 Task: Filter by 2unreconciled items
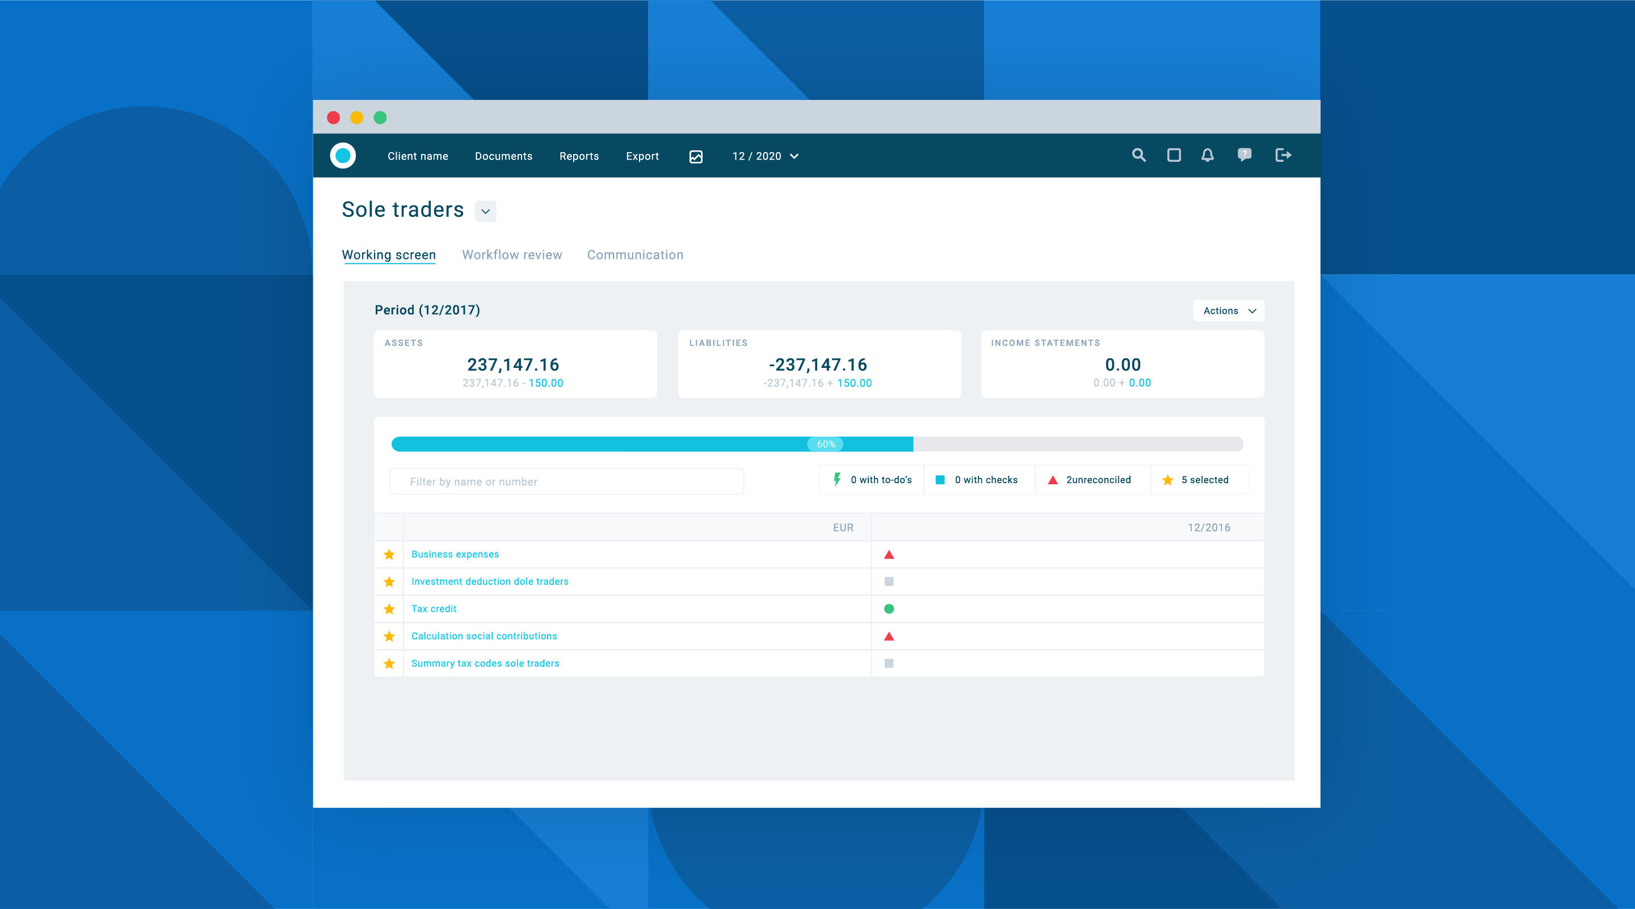click(x=1092, y=480)
